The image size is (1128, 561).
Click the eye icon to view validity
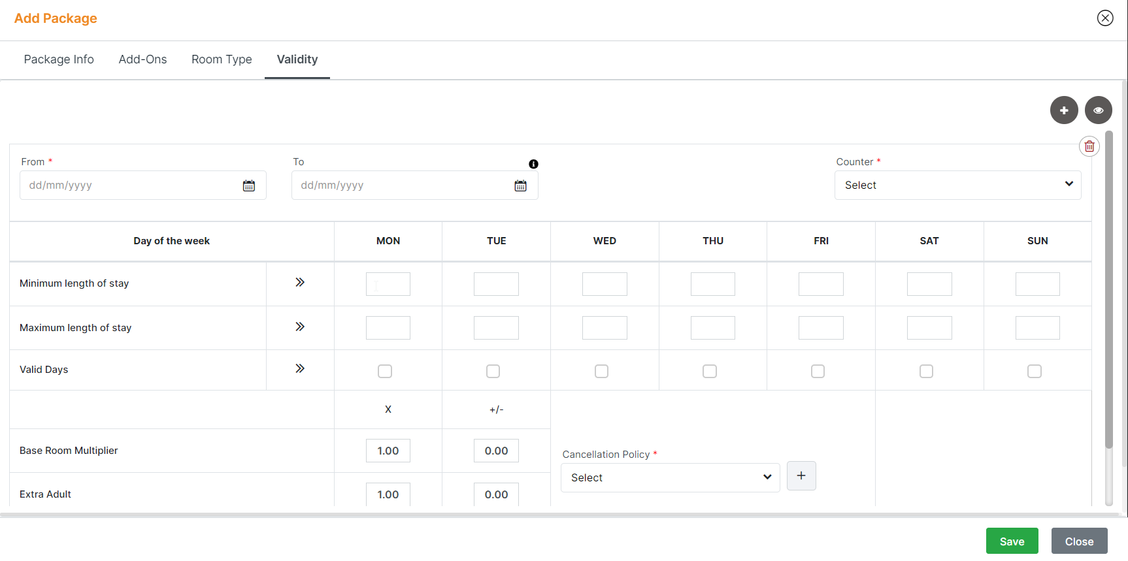click(x=1098, y=110)
